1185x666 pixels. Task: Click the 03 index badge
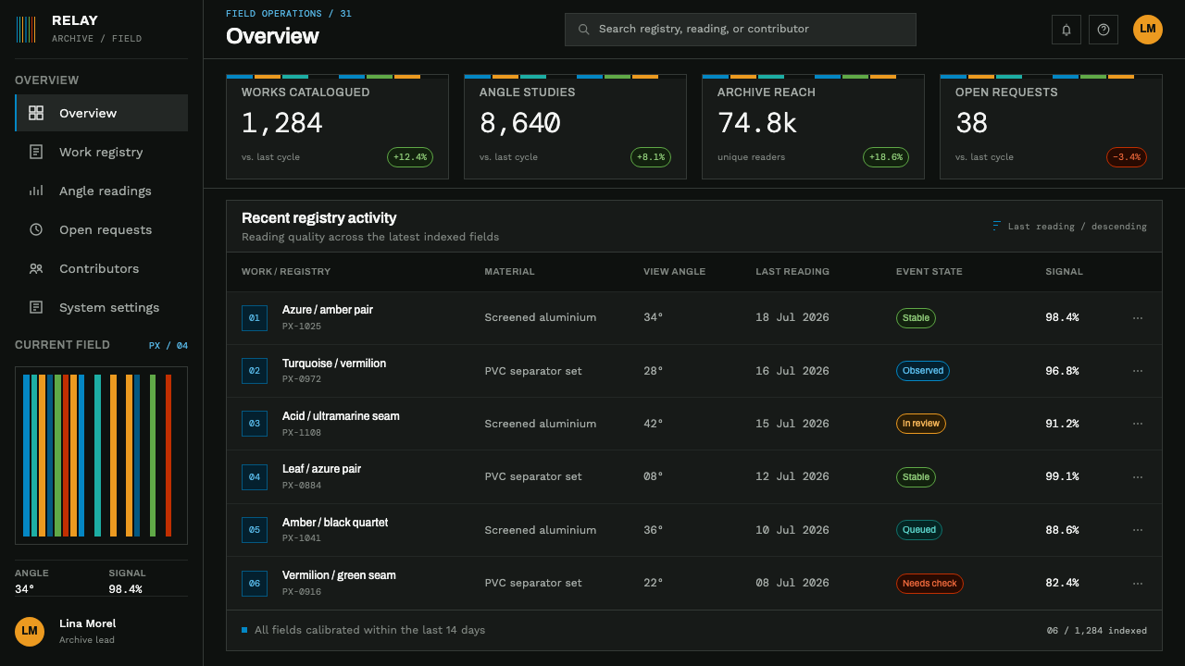(255, 424)
